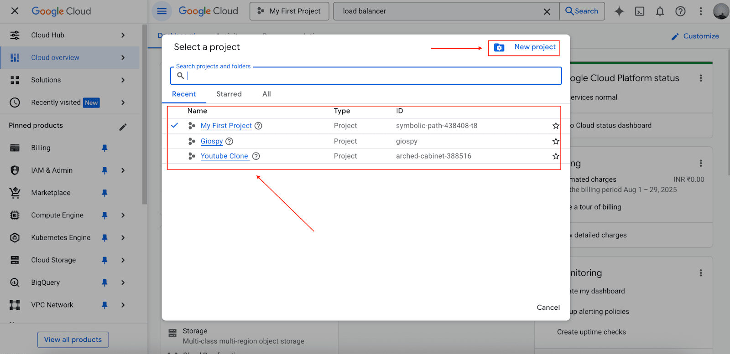Click help icon beside Youtube Clone
Image resolution: width=730 pixels, height=354 pixels.
coord(256,156)
